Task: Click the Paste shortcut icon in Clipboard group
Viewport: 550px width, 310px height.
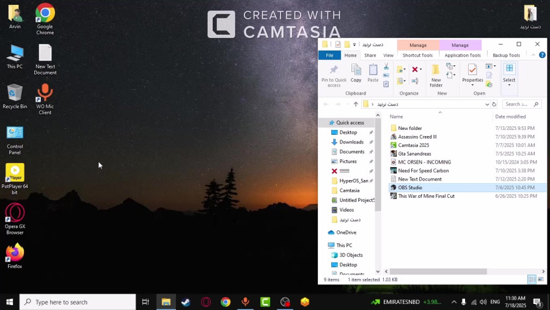Action: click(x=386, y=84)
